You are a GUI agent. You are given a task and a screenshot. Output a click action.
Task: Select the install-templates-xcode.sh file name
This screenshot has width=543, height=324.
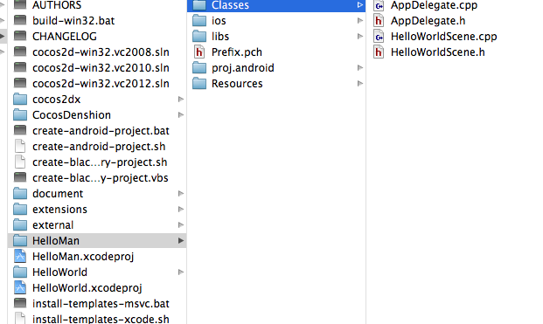pyautogui.click(x=101, y=318)
